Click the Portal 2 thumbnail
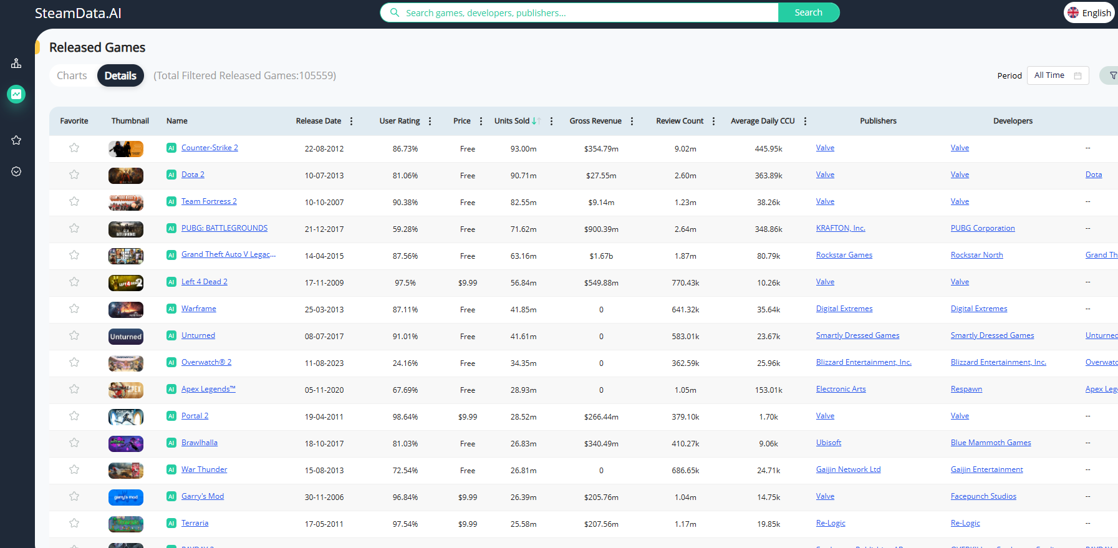 click(126, 417)
